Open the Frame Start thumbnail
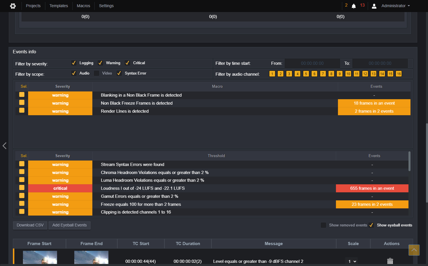The width and height of the screenshot is (428, 266). (40, 257)
